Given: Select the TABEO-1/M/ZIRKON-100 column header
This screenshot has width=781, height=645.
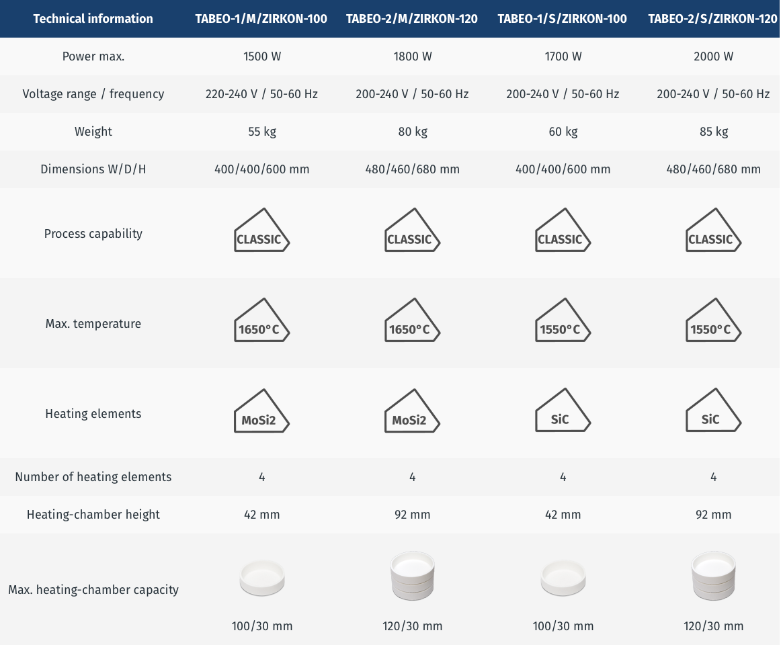Looking at the screenshot, I should (261, 19).
